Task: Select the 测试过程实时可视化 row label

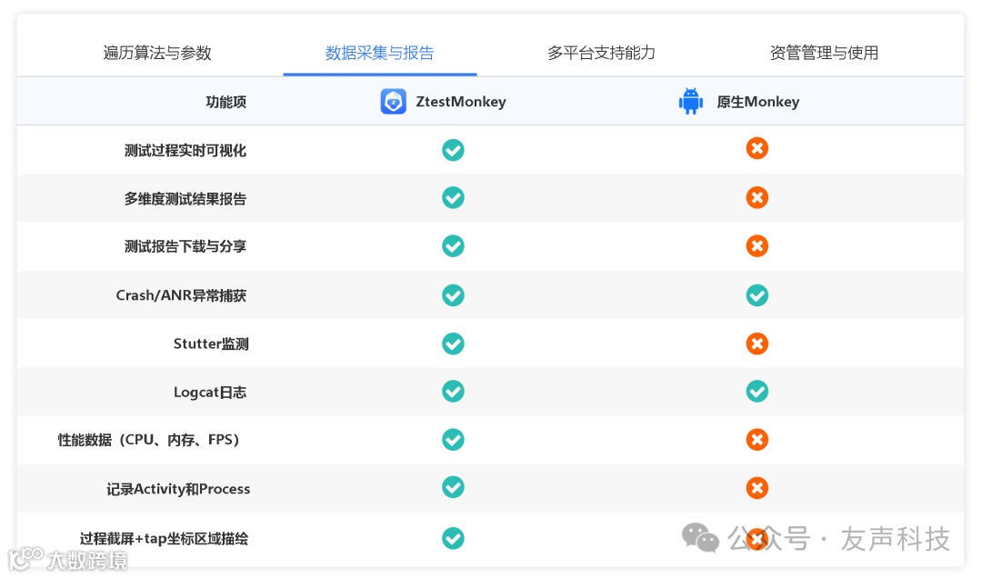Action: [185, 150]
